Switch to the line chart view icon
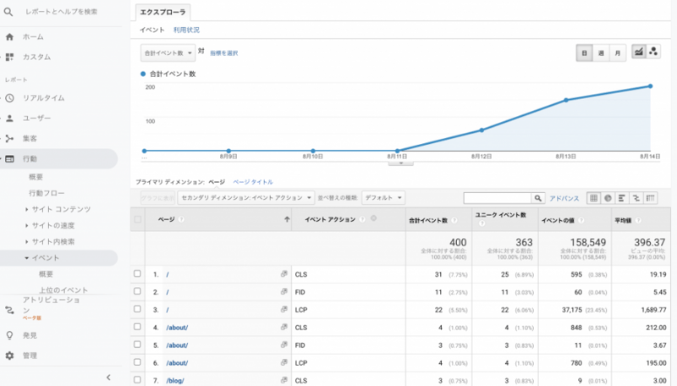 pyautogui.click(x=639, y=52)
